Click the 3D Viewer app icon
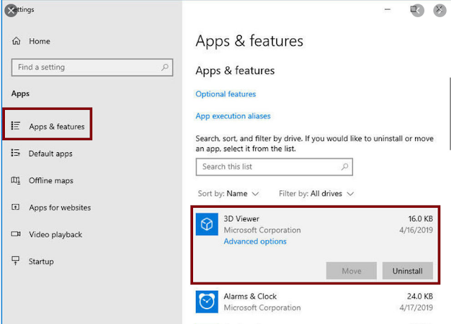This screenshot has height=324, width=451. [x=206, y=224]
